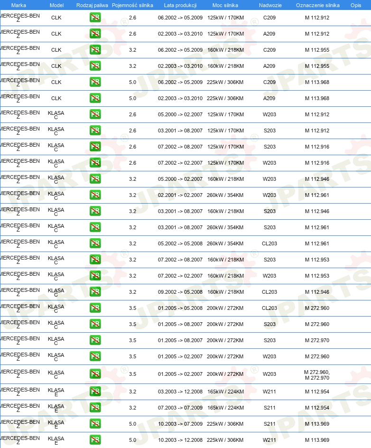371x448 pixels.
Task: Select capacity '5.0' in the S211 row
Action: tap(132, 424)
